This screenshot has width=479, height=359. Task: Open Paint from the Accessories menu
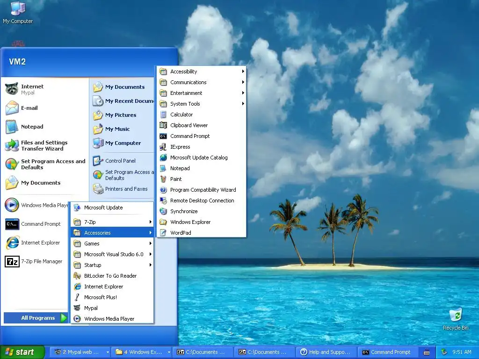[x=201, y=179]
